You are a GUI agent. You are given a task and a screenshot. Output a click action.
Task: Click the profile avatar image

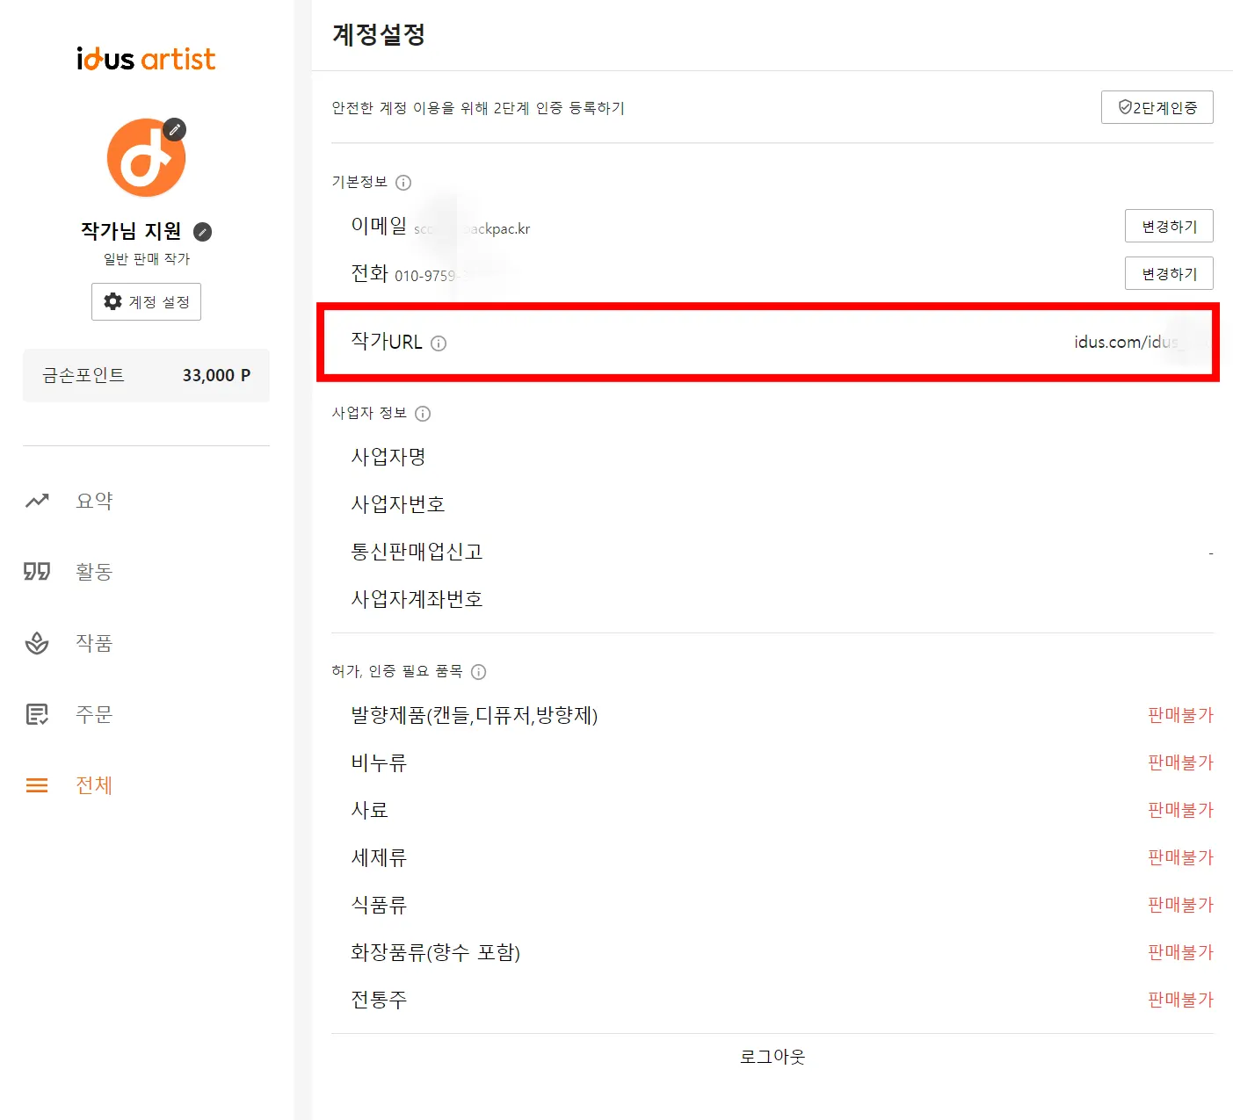click(x=144, y=160)
